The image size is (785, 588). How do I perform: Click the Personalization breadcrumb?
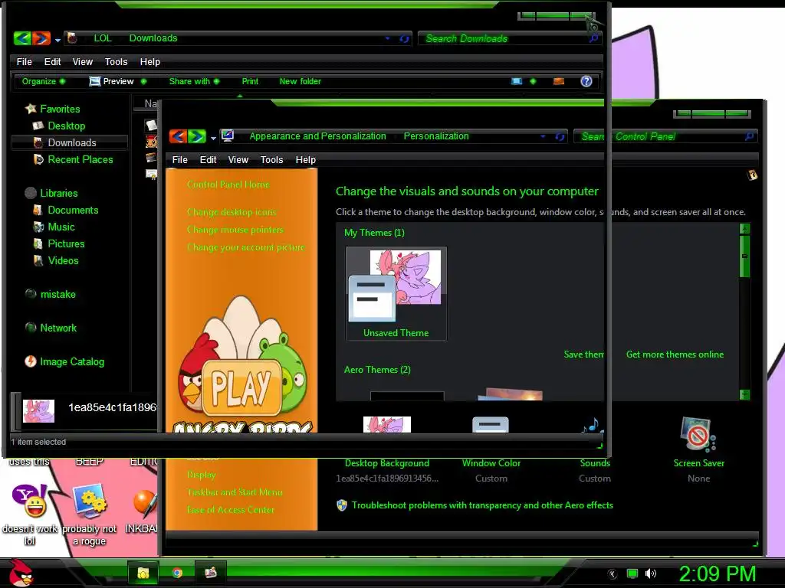[x=436, y=136]
